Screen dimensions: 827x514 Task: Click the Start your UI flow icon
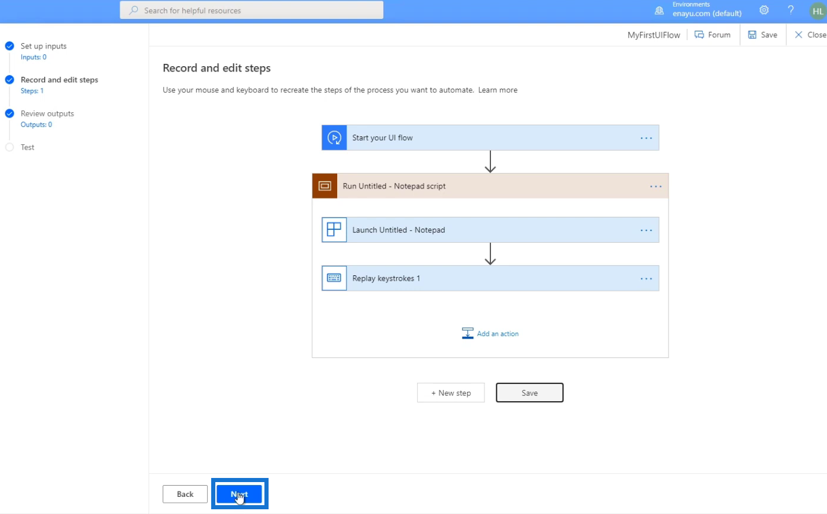click(334, 138)
